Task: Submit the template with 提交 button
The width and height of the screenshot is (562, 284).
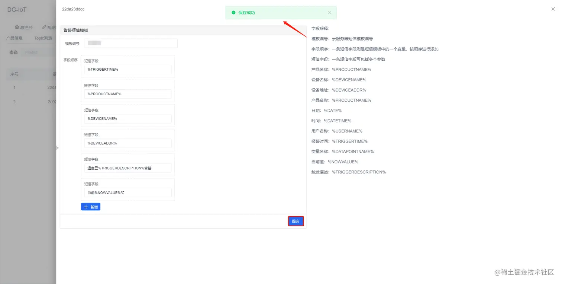Action: pos(296,221)
